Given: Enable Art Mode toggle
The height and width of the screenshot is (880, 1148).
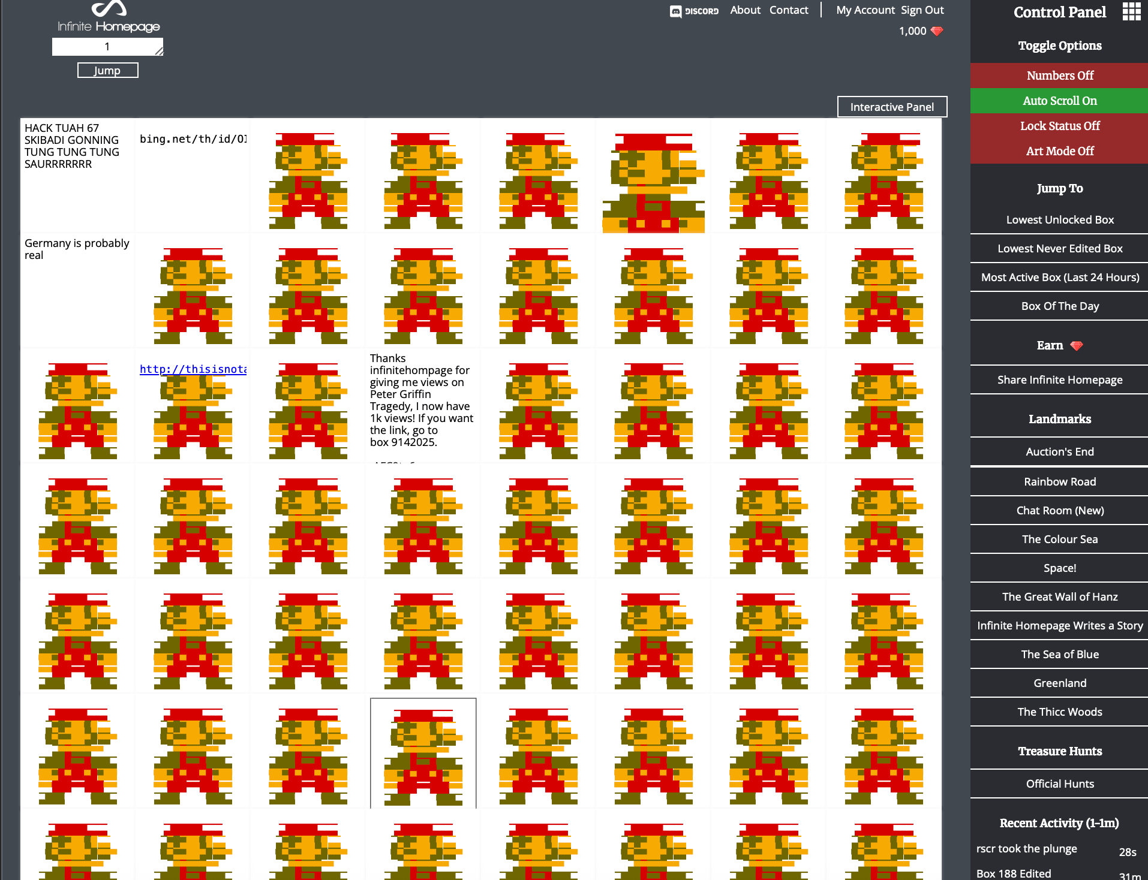Looking at the screenshot, I should [x=1059, y=151].
